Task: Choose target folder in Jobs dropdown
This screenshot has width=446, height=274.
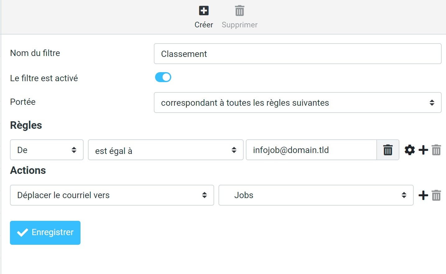Action: click(316, 195)
